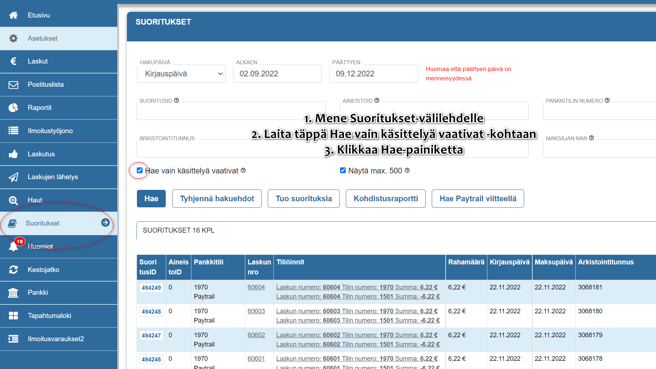Click help icon beside MAKSAJAN NIMI
The width and height of the screenshot is (656, 369).
pyautogui.click(x=591, y=138)
